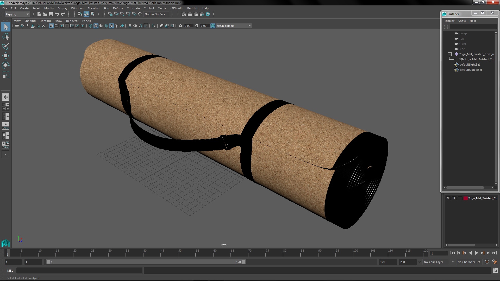
Task: Toggle layer visibility V box
Action: (448, 198)
